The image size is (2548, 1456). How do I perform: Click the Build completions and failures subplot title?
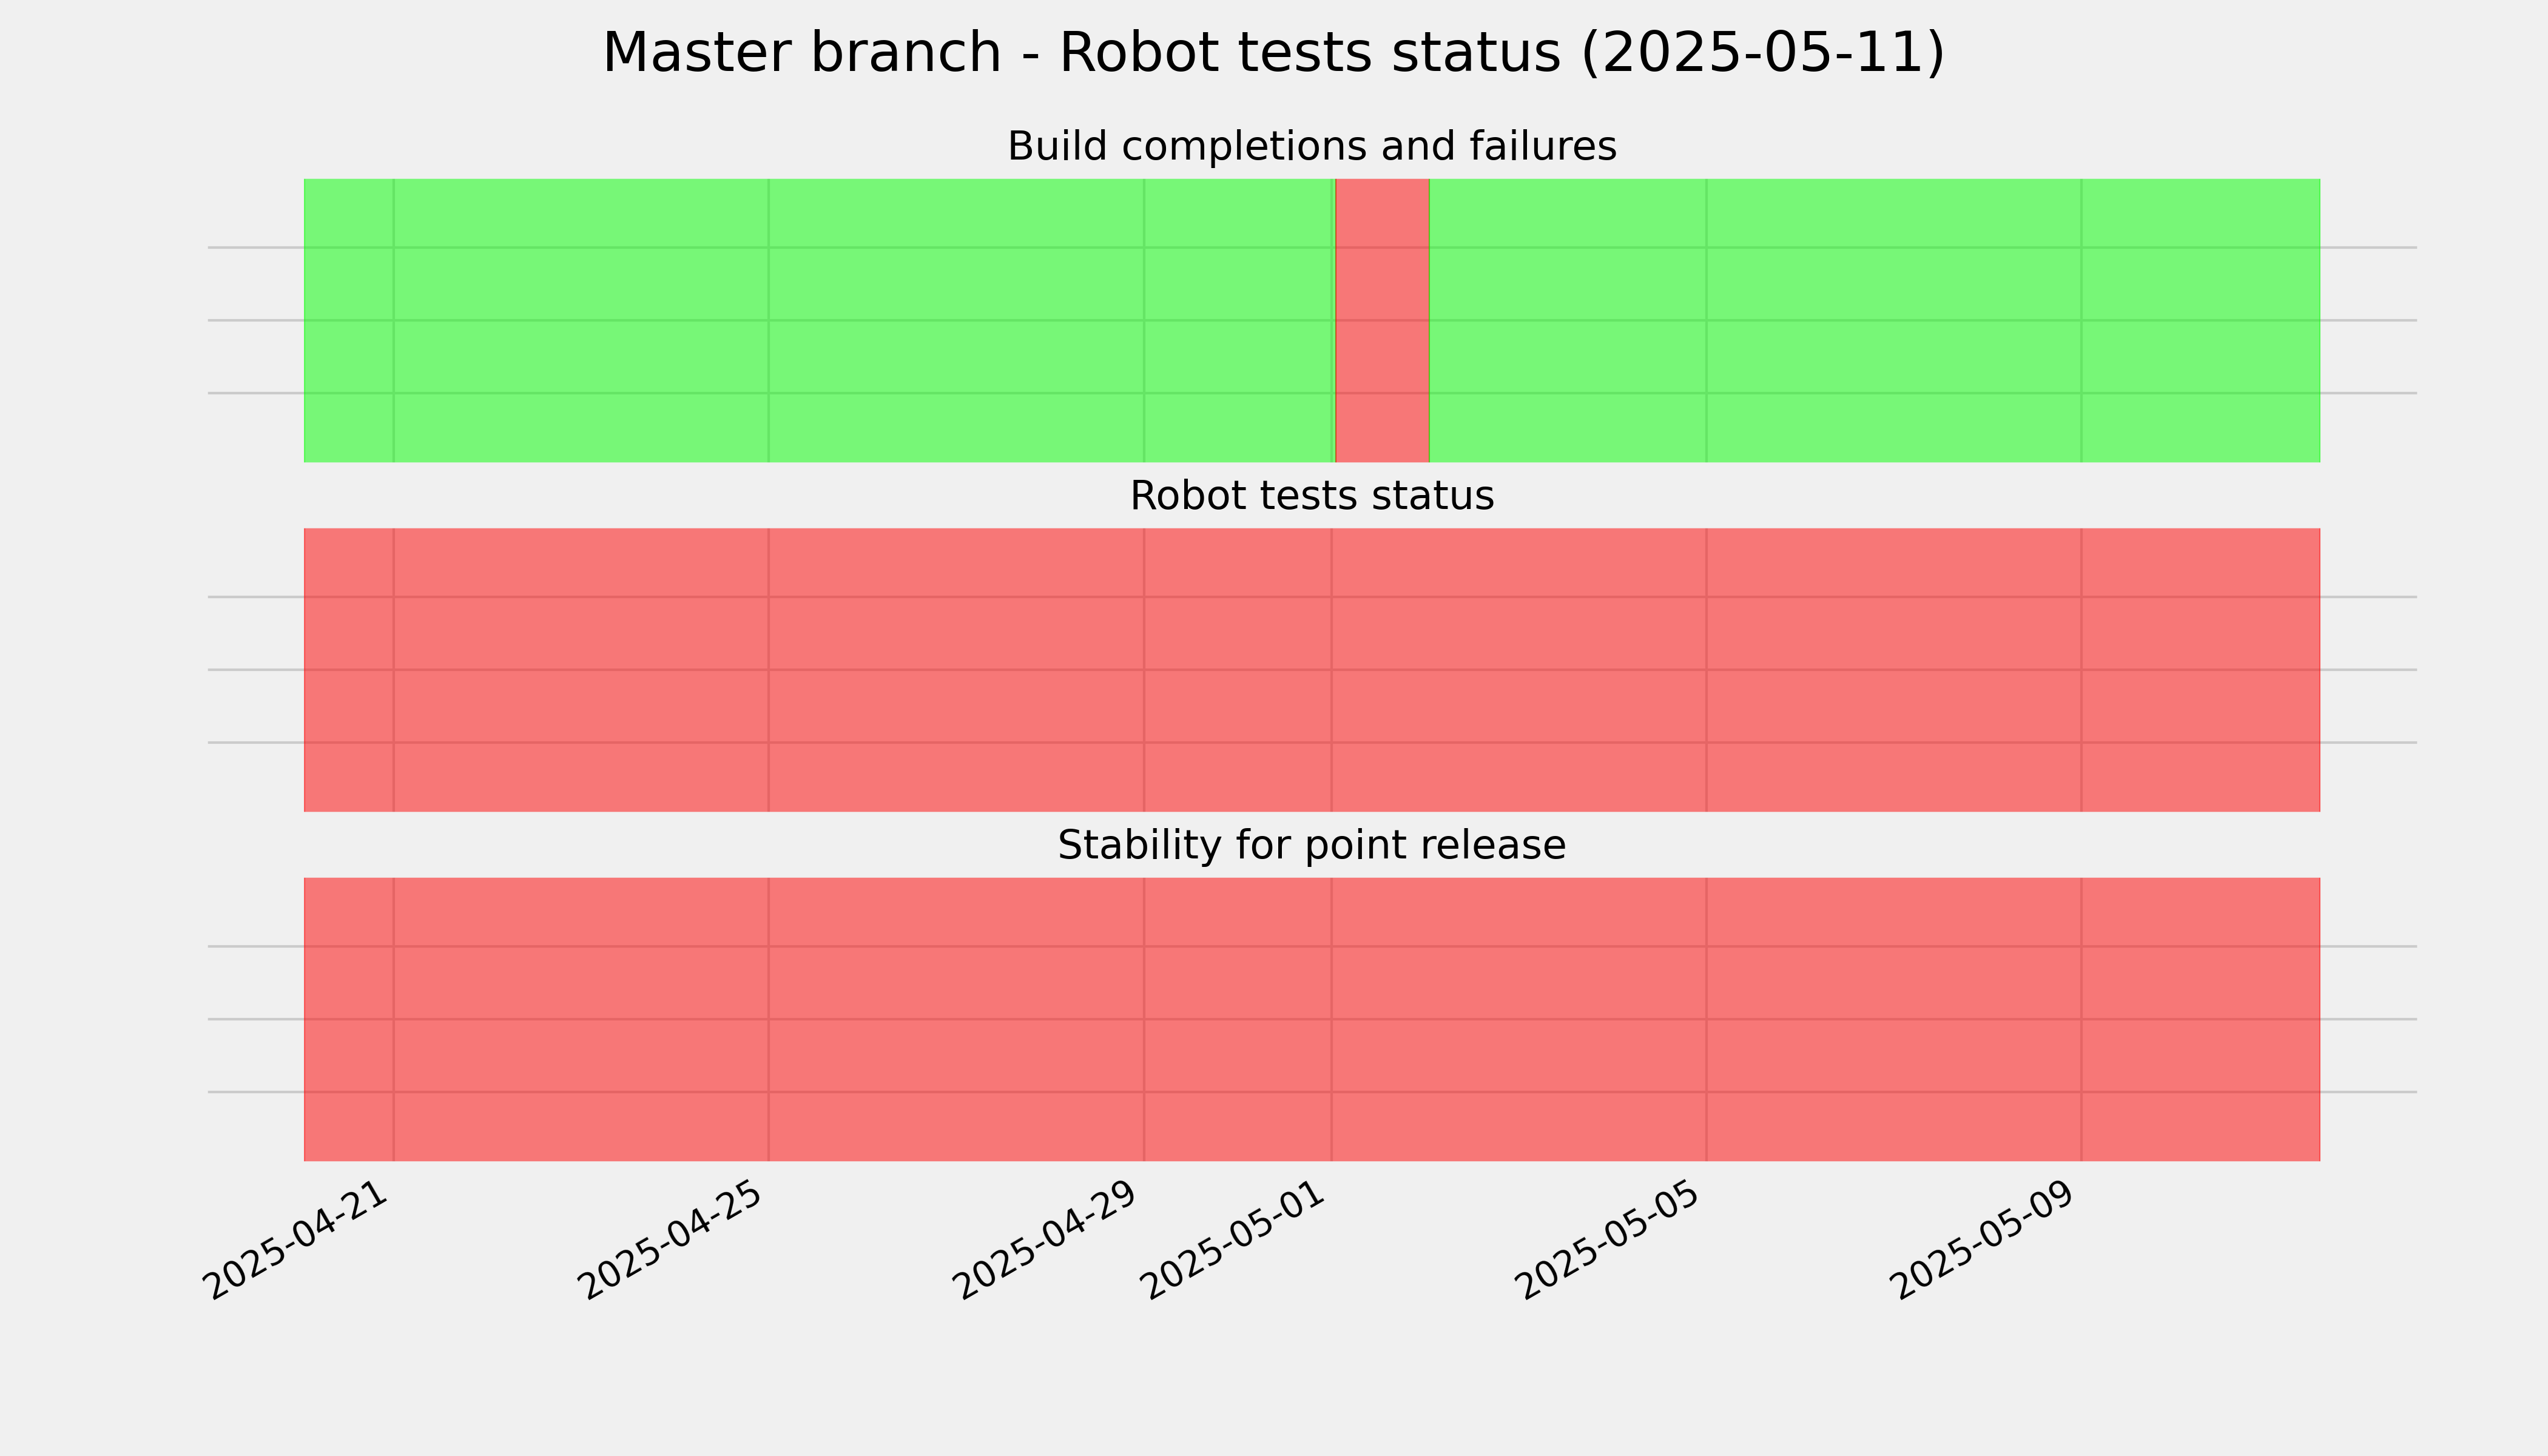1312,147
